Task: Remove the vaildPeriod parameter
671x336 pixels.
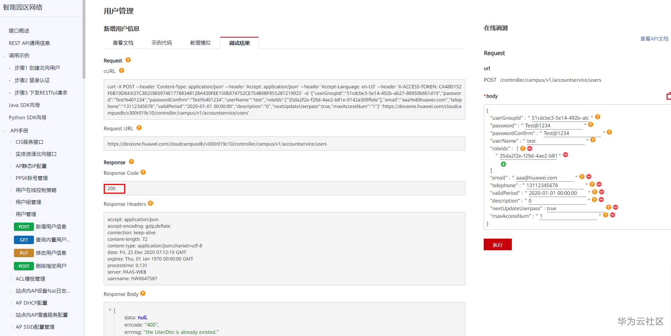Action: click(x=602, y=192)
